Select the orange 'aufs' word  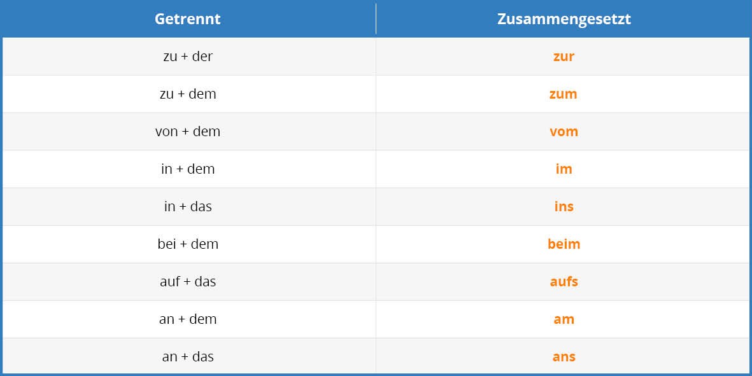[564, 281]
